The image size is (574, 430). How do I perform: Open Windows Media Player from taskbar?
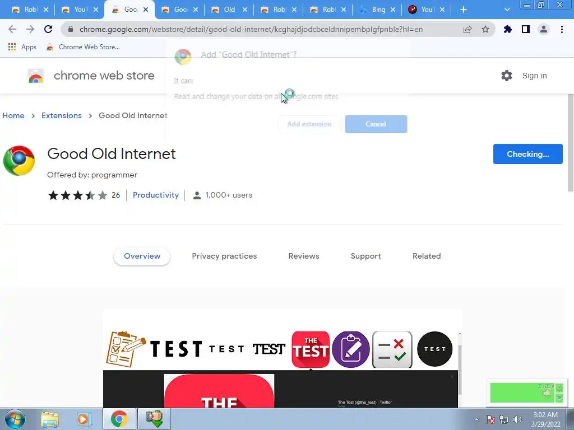pyautogui.click(x=83, y=419)
